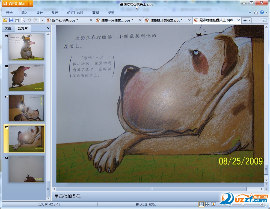Image resolution: width=270 pixels, height=209 pixels.
Task: Open the WPS 演示 application menu
Action: [x=15, y=4]
